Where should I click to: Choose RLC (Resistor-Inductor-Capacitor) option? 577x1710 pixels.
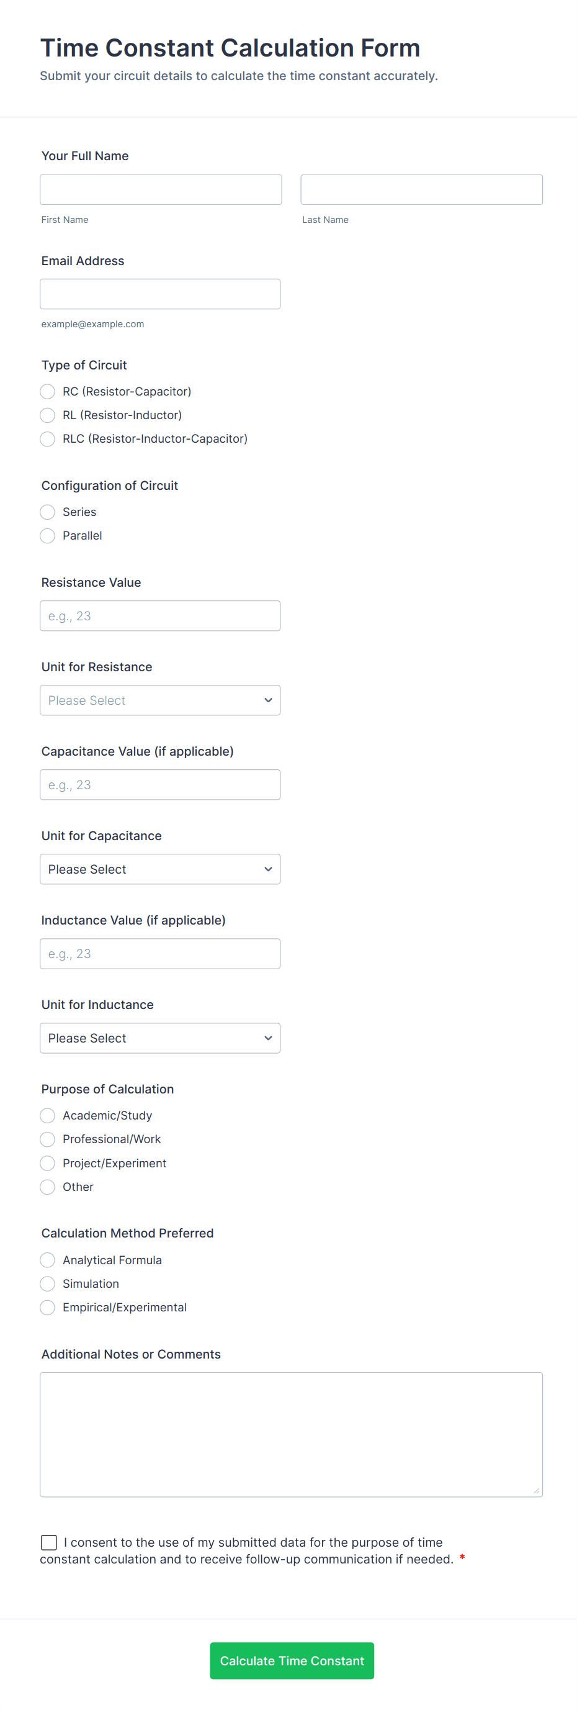(x=48, y=439)
